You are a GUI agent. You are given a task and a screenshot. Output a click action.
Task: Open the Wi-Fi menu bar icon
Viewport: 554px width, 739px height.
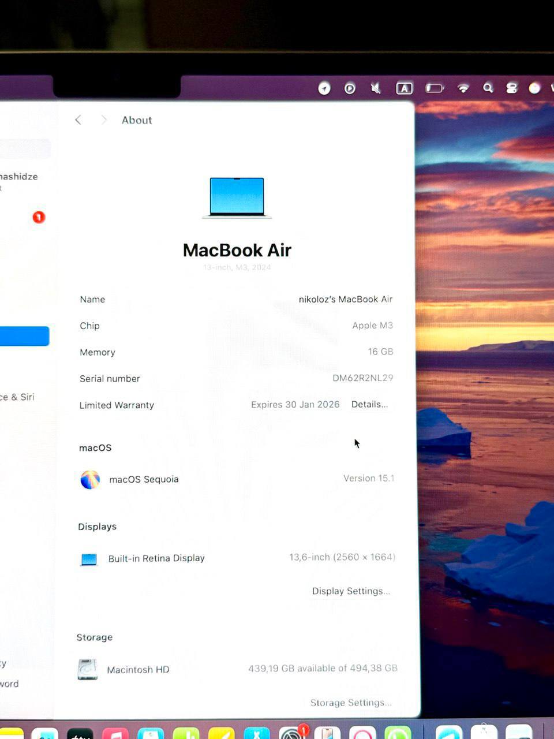click(463, 88)
